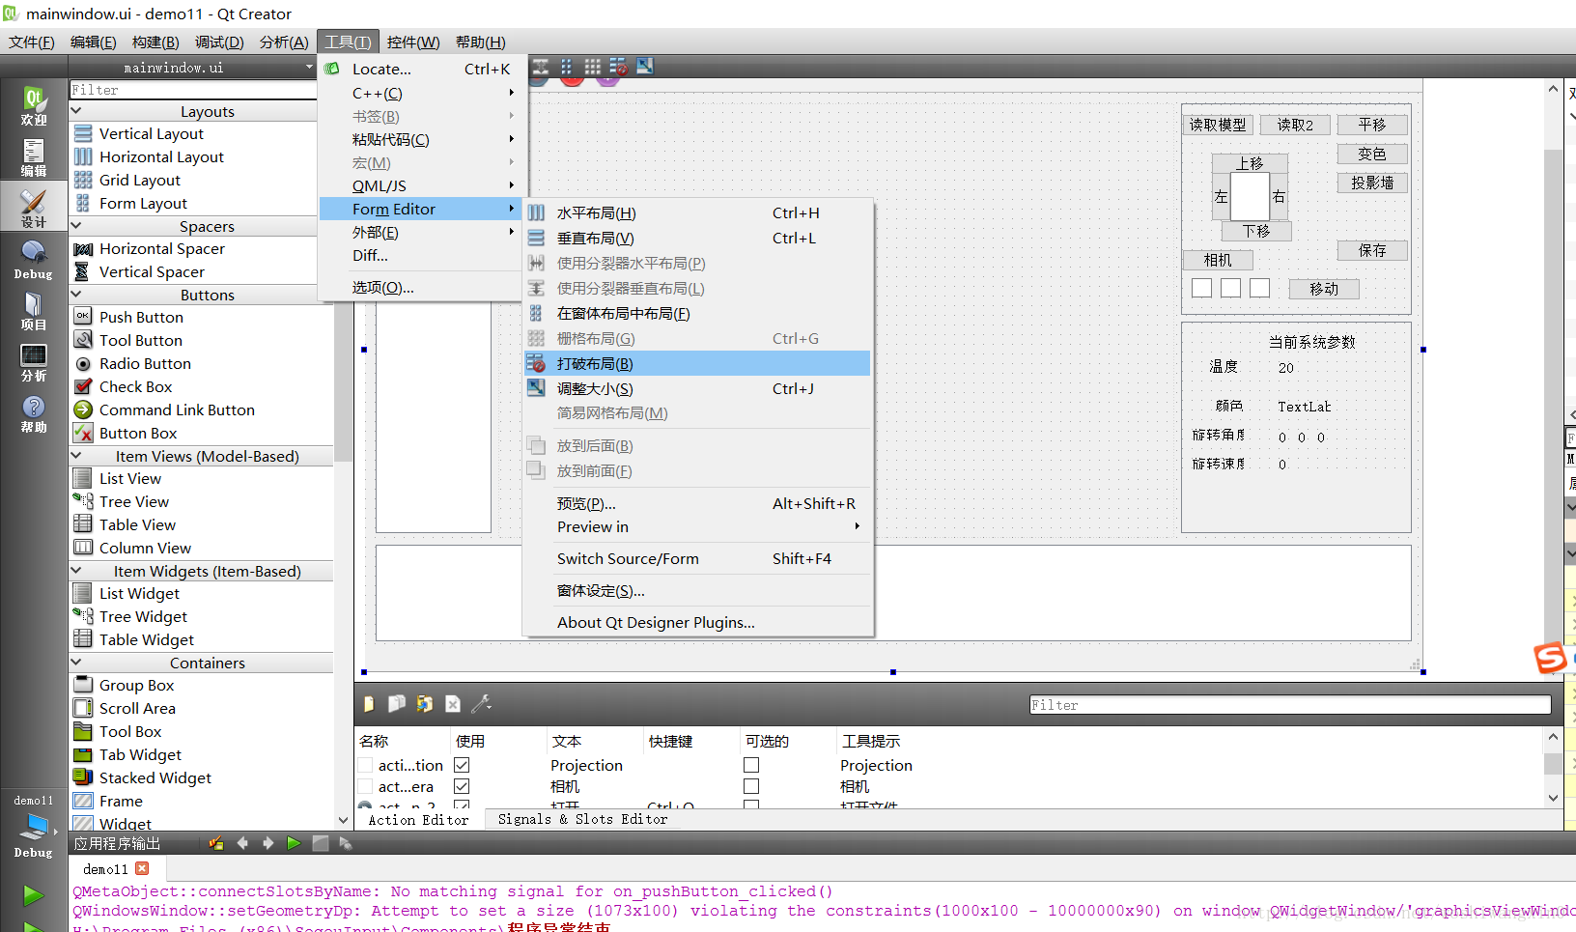Toggle first checkbox beside 移动 button

pos(1201,288)
